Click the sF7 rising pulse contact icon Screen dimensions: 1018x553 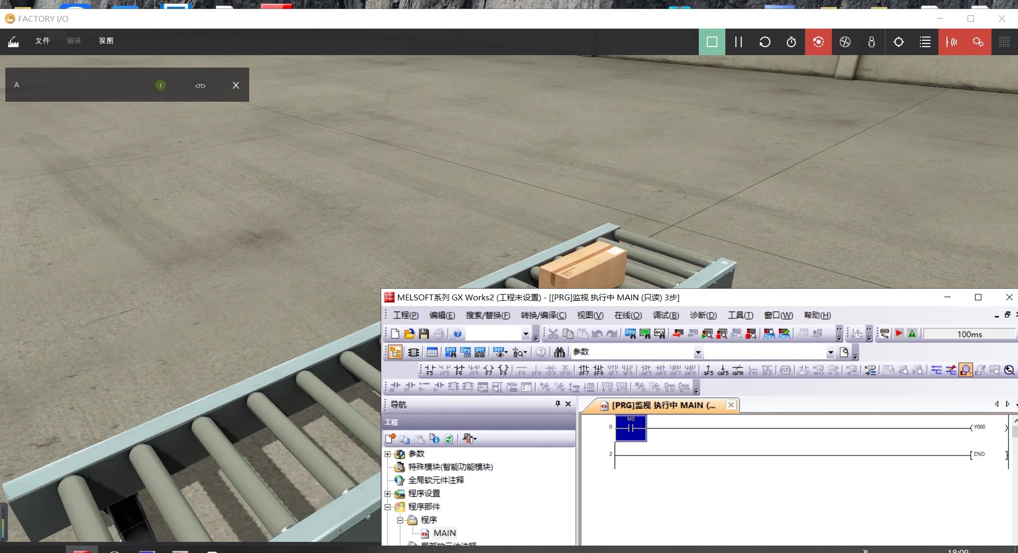click(x=584, y=370)
